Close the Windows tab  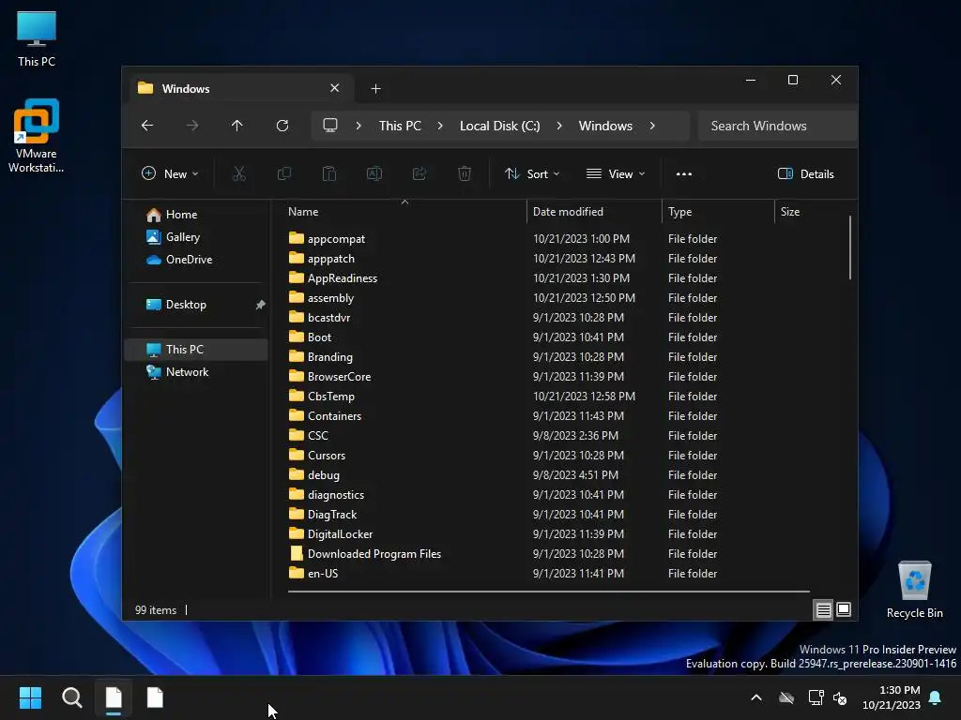coord(335,88)
